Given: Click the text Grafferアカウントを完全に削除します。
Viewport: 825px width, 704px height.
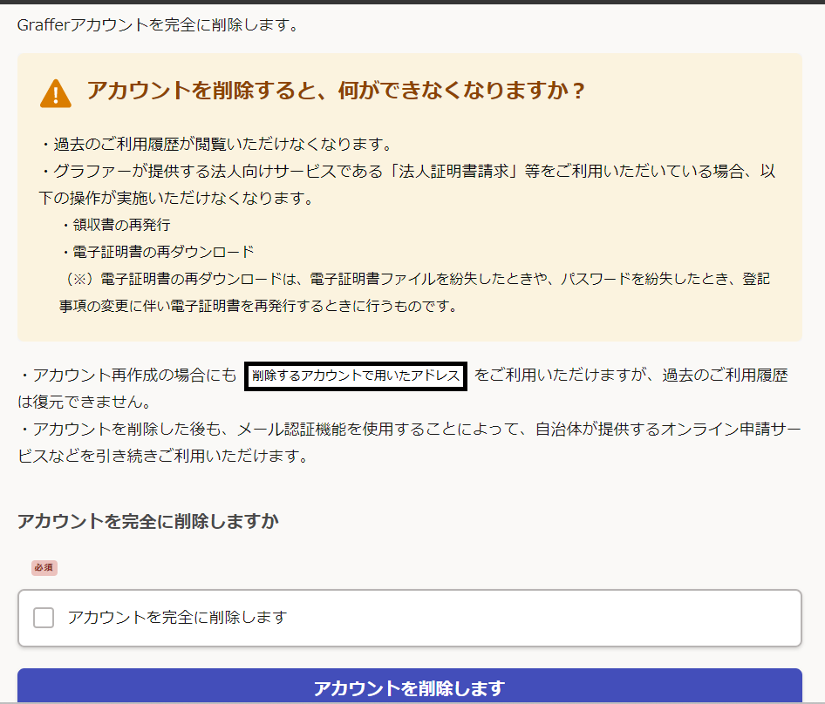Looking at the screenshot, I should click(x=159, y=24).
